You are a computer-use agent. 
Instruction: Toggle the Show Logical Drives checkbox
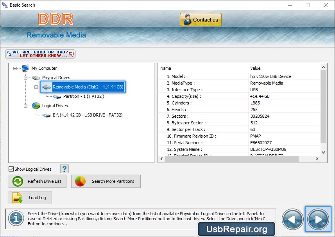coord(11,169)
